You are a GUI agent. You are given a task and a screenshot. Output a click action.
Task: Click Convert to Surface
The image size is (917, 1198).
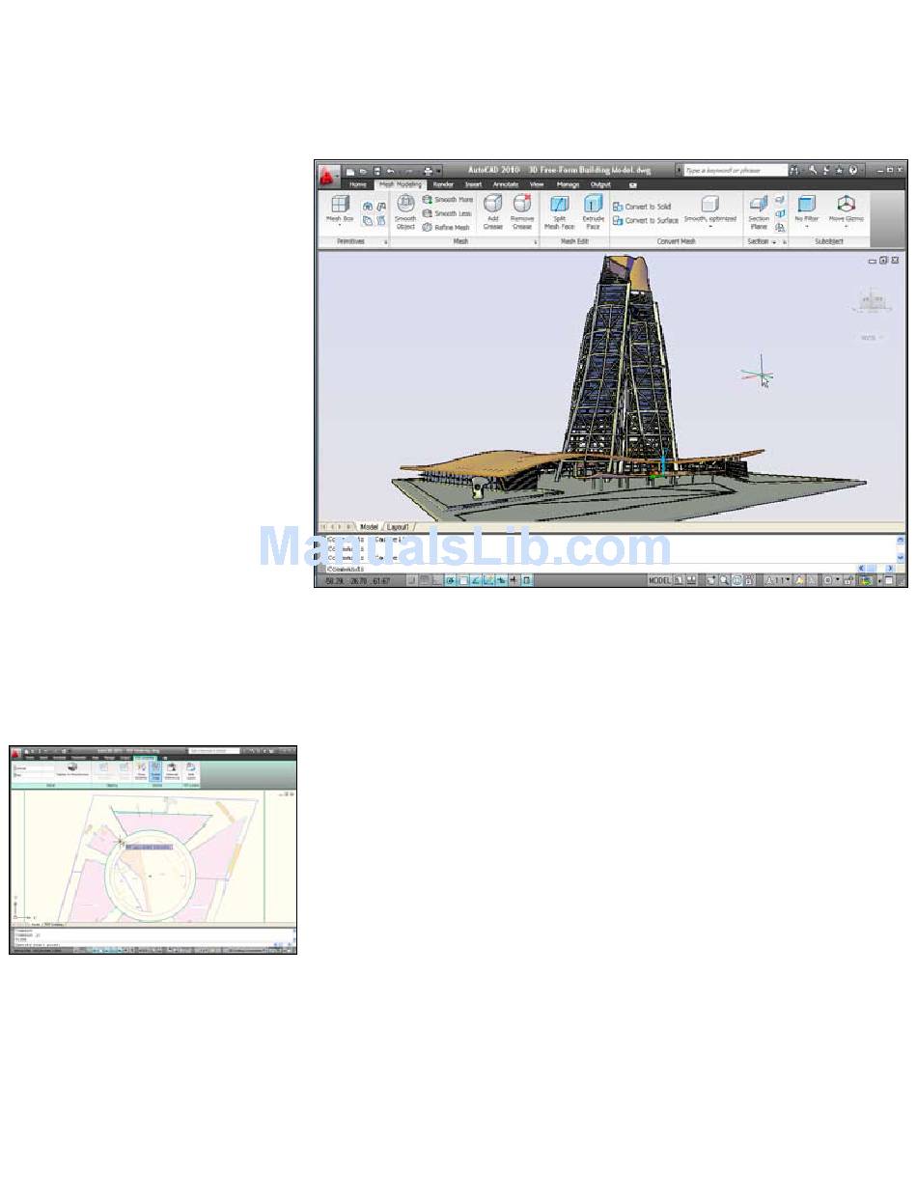pos(646,220)
